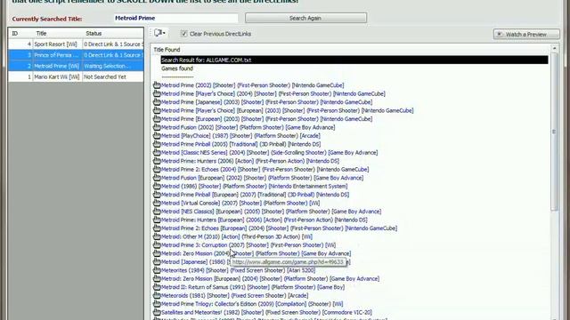The width and height of the screenshot is (570, 320).
Task: Click the results list scroll up arrow
Action: pos(554,48)
